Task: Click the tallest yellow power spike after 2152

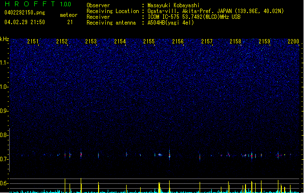Action: pos(81,185)
